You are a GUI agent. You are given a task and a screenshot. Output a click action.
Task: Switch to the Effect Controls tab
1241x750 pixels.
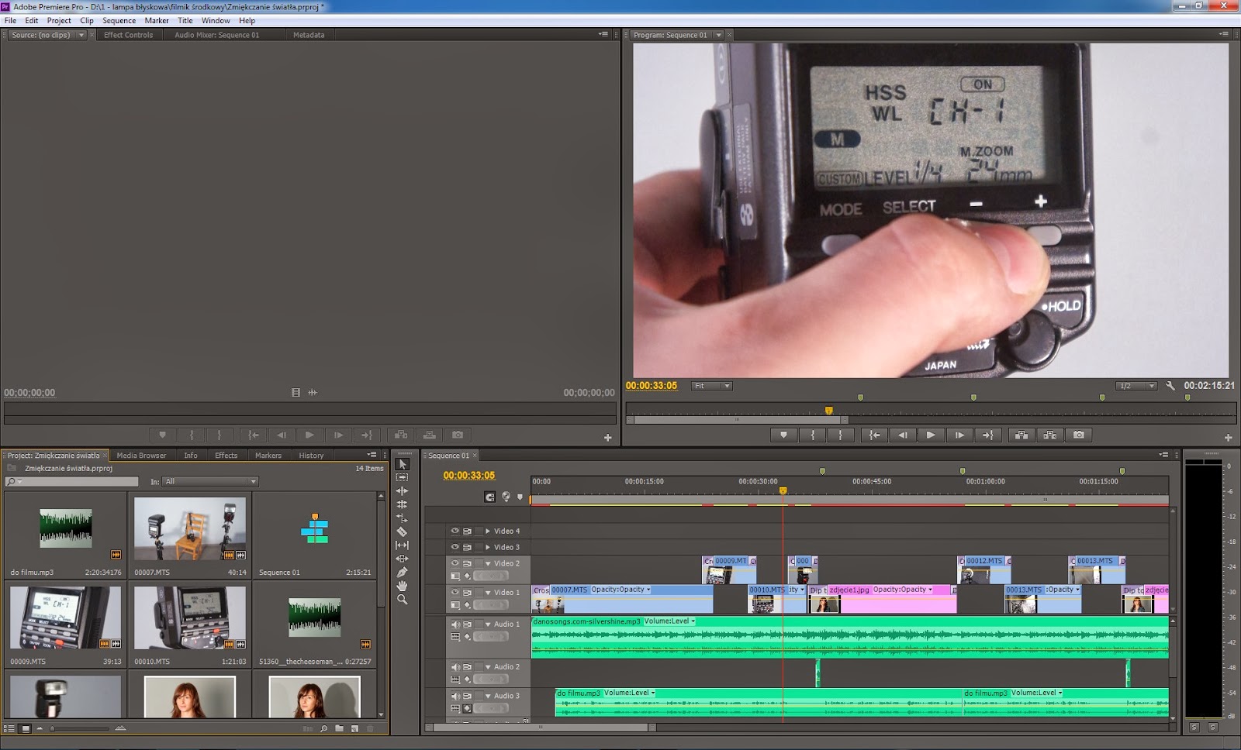129,35
